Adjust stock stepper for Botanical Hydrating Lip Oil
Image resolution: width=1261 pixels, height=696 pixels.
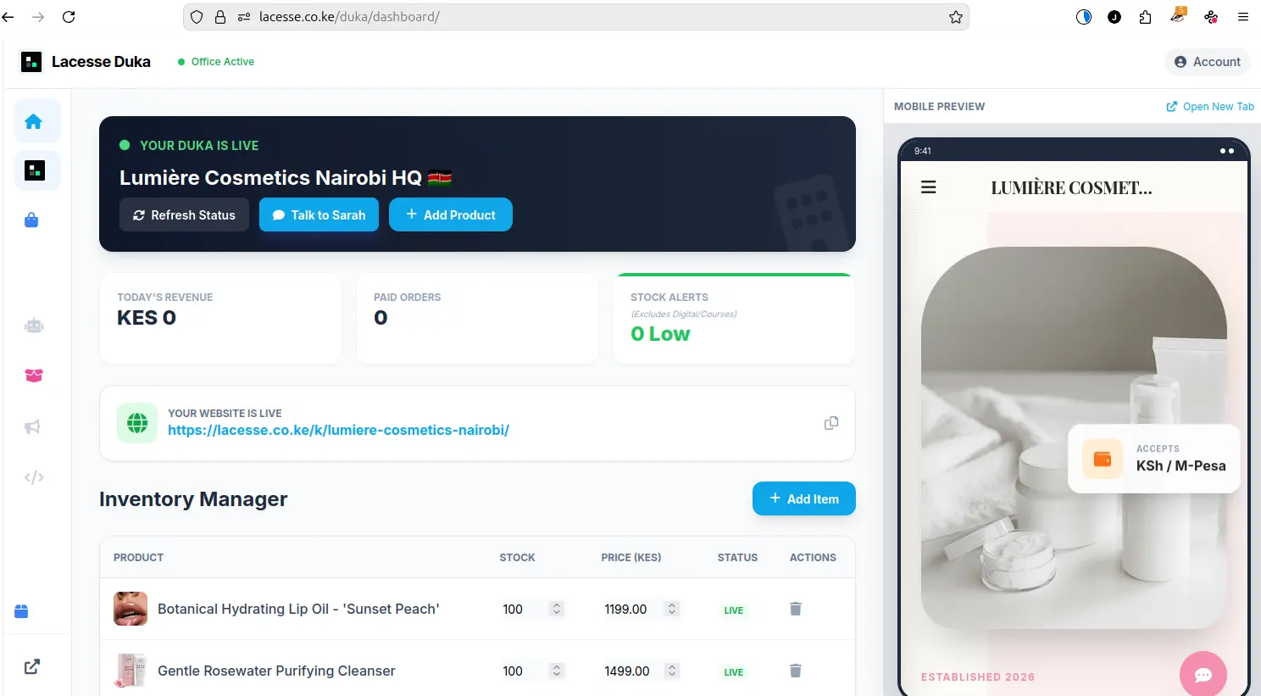point(557,609)
